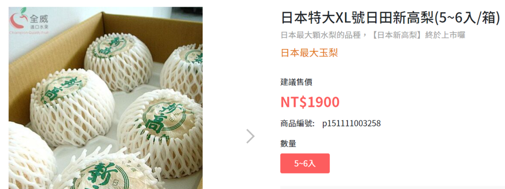
Task: Select the 5~6入 quantity option
Action: click(305, 163)
